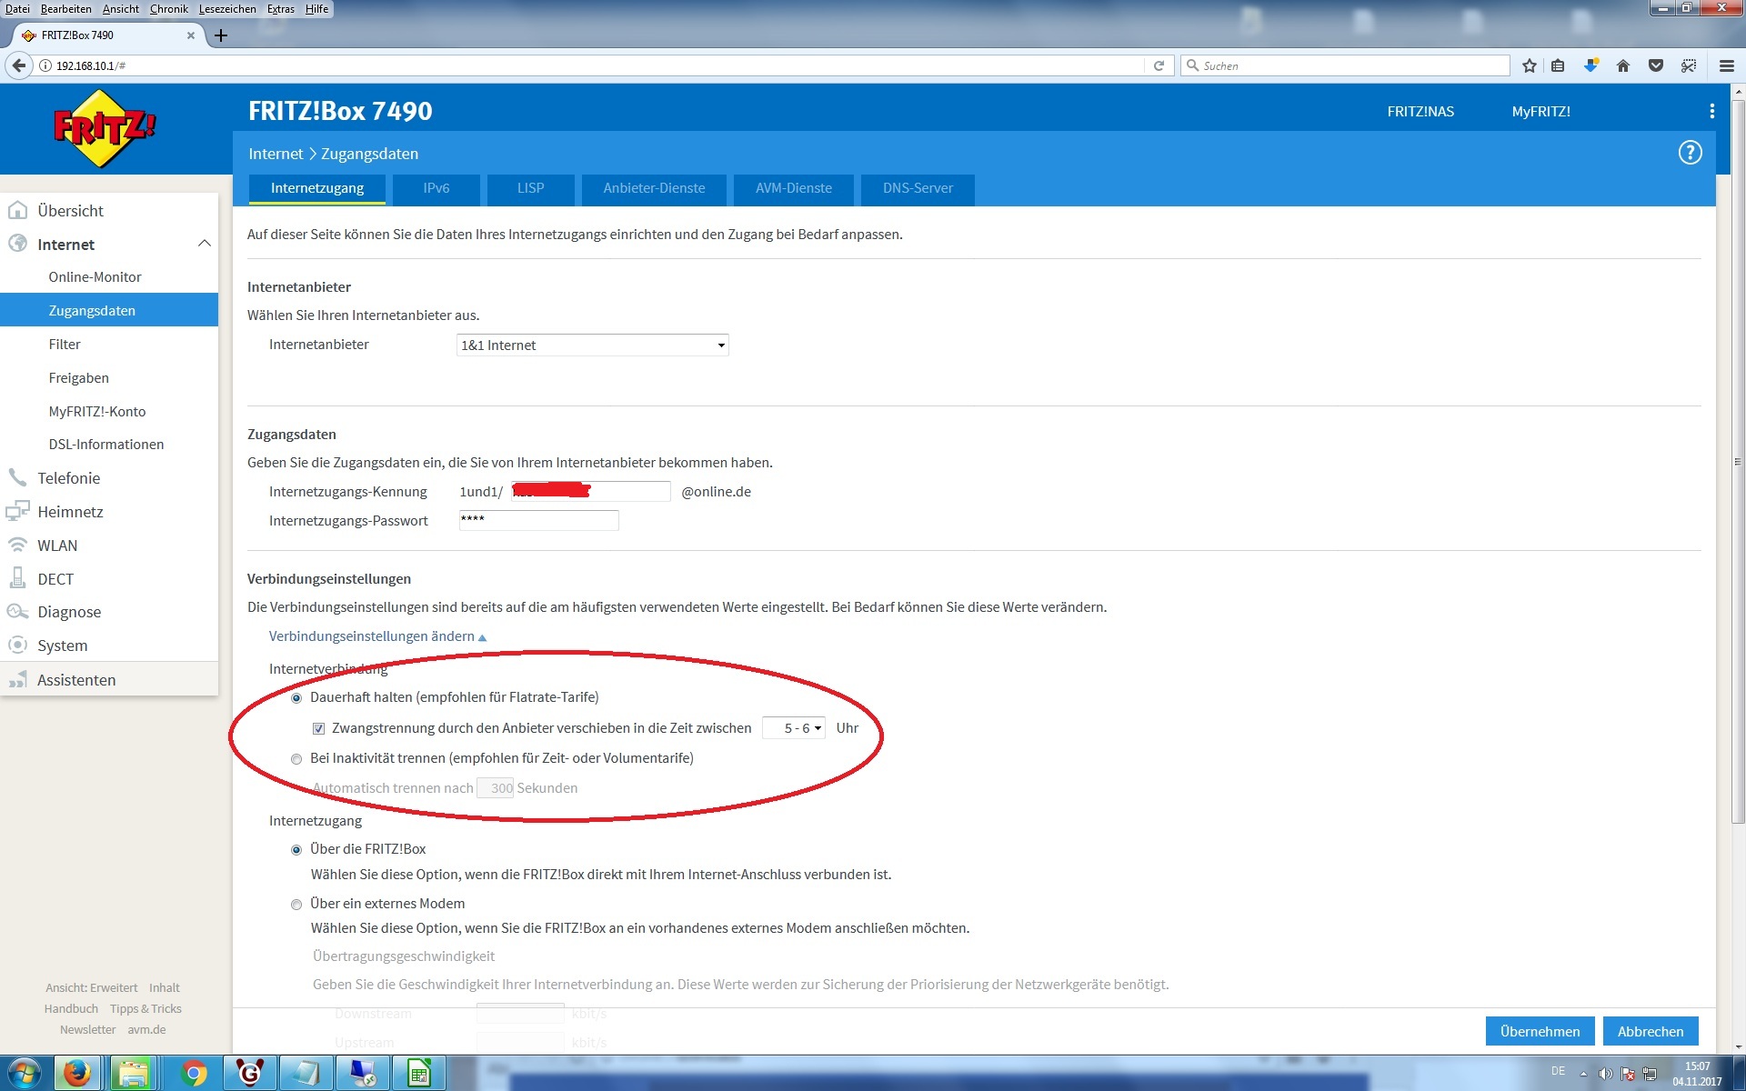The height and width of the screenshot is (1091, 1746).
Task: Open the MyFRITZ! header link
Action: 1540,112
